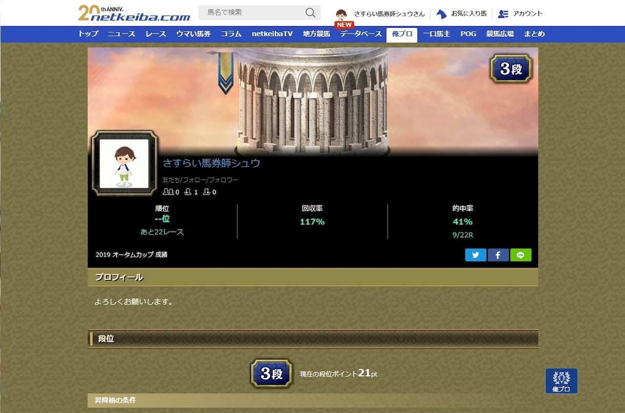625x413 pixels.
Task: Share profile on LINE
Action: (520, 255)
